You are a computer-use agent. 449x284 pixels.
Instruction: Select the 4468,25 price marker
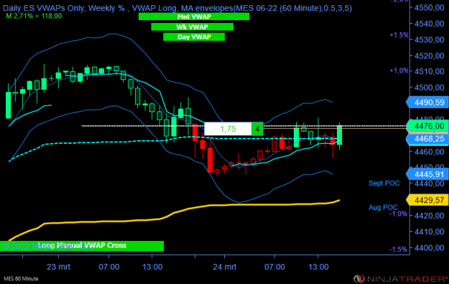427,139
